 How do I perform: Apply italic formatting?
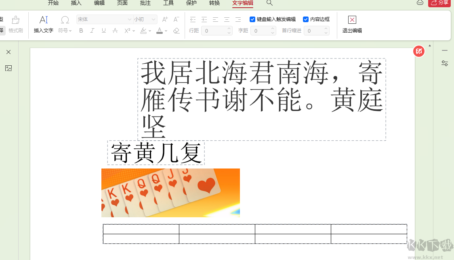point(92,30)
